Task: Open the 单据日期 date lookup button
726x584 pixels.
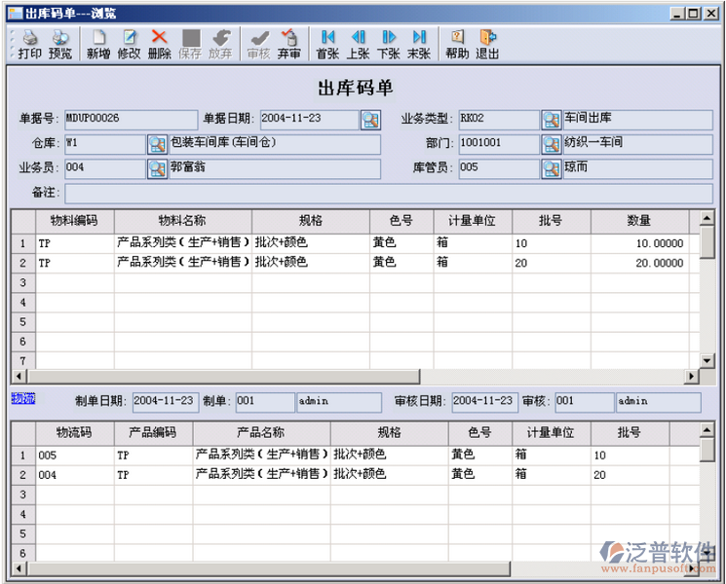Action: point(370,120)
